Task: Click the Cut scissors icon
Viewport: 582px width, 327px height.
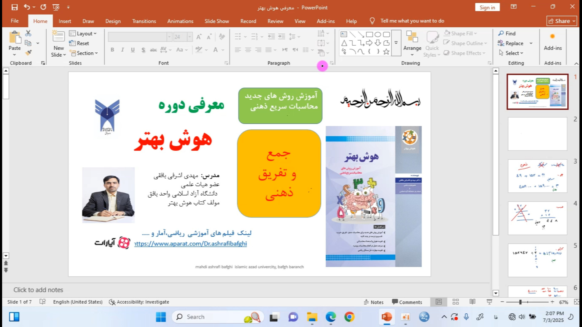Action: 28,33
